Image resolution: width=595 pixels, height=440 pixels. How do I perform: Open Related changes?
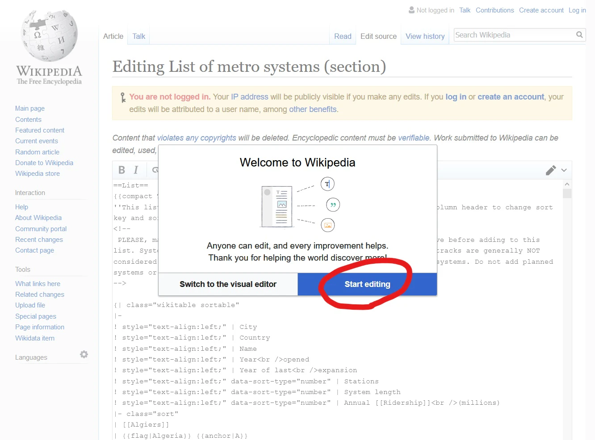pos(40,295)
